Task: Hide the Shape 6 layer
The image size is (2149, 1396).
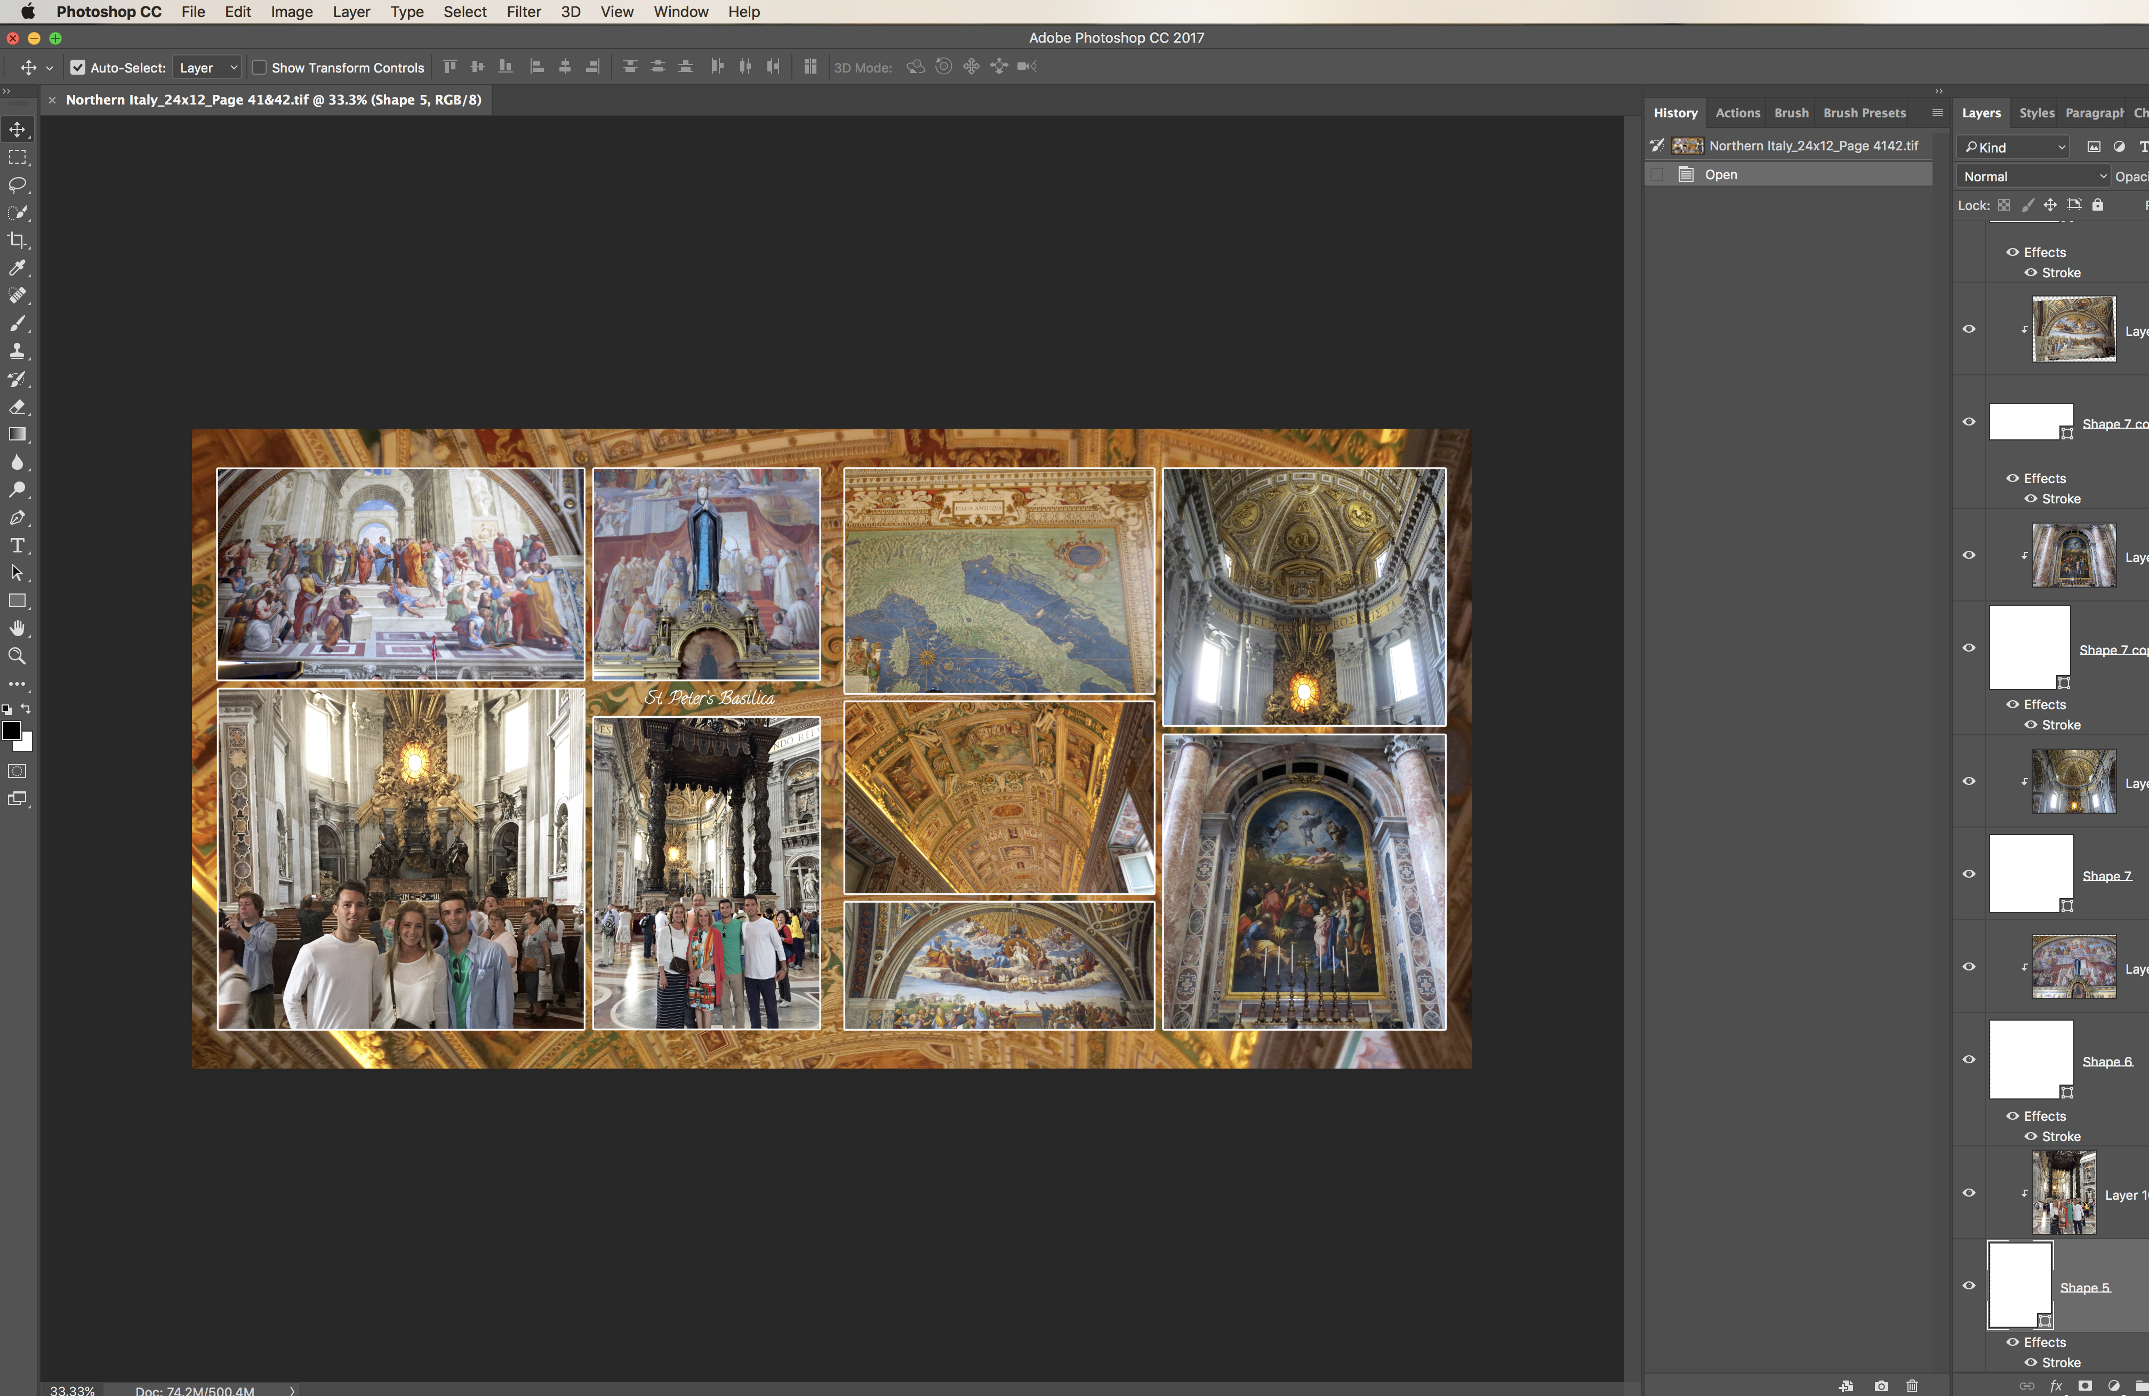Action: coord(1969,1059)
